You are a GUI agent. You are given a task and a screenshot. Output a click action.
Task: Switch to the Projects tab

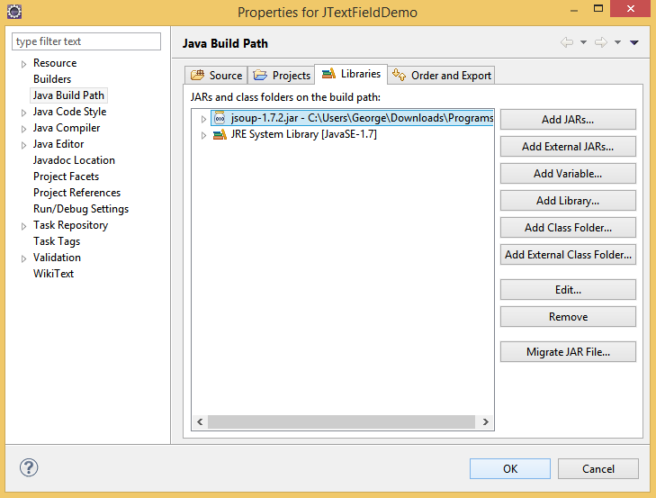[282, 76]
